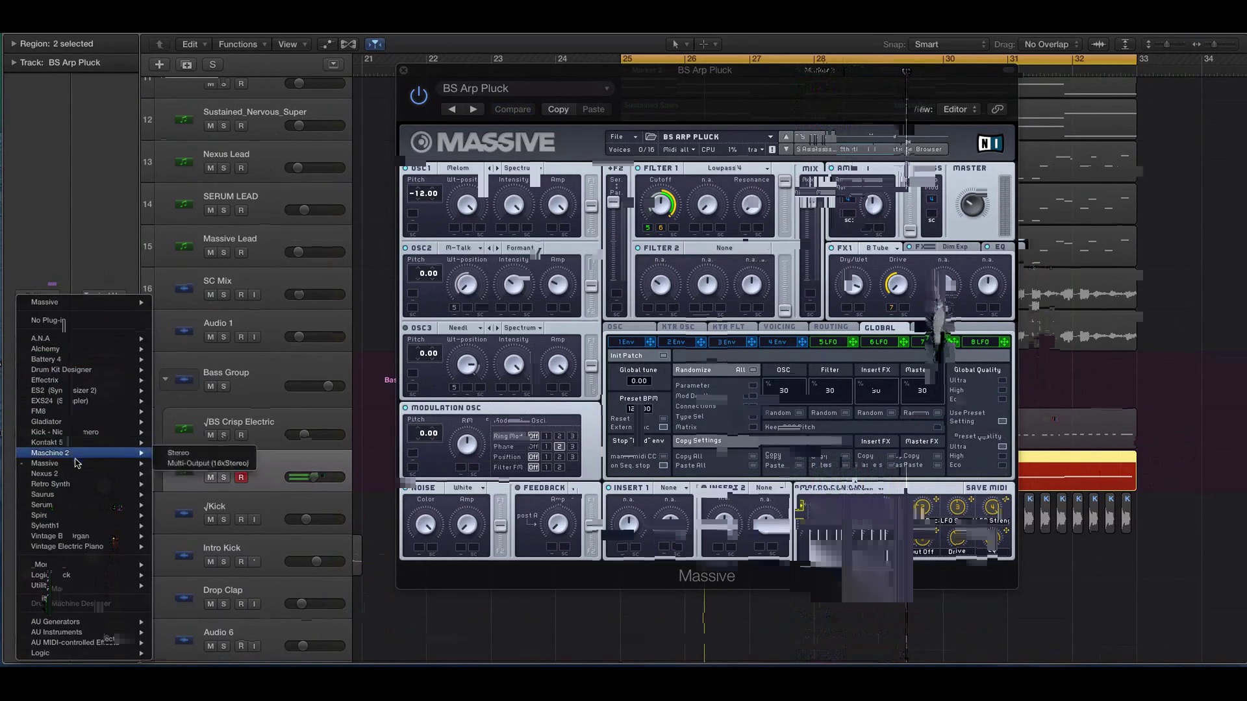Toggle the Massive plugin power button
Image resolution: width=1247 pixels, height=701 pixels.
(x=419, y=95)
